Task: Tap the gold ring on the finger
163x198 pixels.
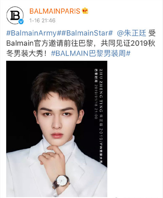Action: 47,155
